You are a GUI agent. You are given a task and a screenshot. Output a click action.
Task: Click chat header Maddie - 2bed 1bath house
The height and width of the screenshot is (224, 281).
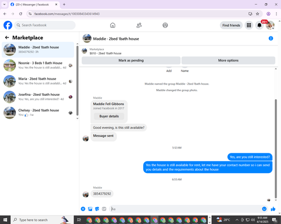point(116,39)
